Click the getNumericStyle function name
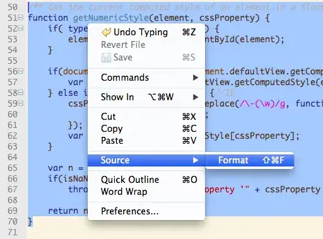323x239 pixels. pos(111,18)
